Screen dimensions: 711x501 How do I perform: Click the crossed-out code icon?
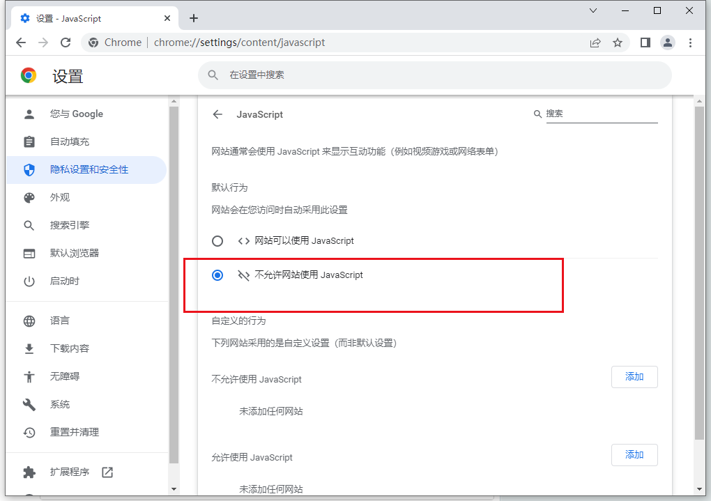click(x=244, y=275)
